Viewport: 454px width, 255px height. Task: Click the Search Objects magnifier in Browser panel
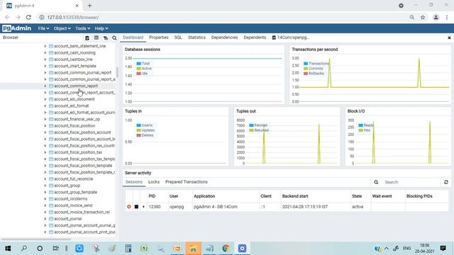[115, 38]
